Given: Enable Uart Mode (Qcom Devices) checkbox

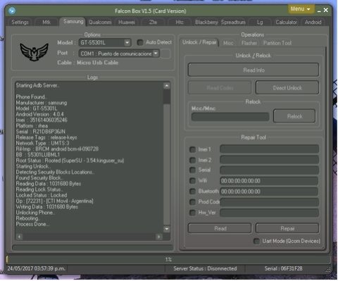Looking at the screenshot, I should point(256,242).
